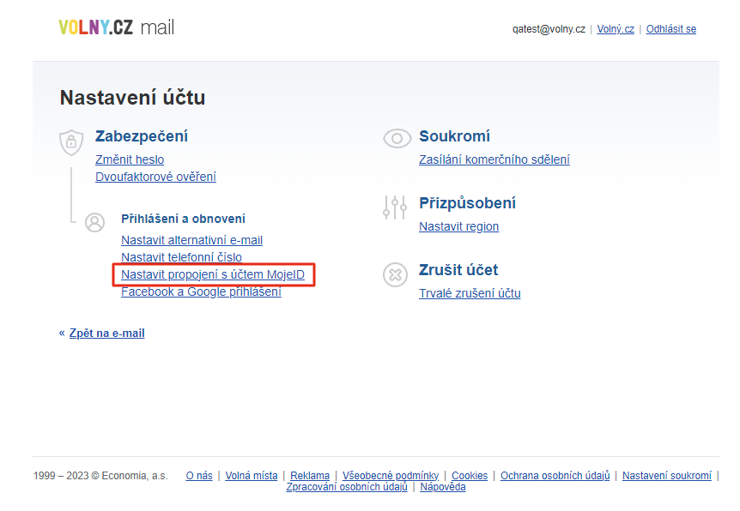Click the shield lock security icon
This screenshot has width=740, height=511.
click(x=71, y=141)
